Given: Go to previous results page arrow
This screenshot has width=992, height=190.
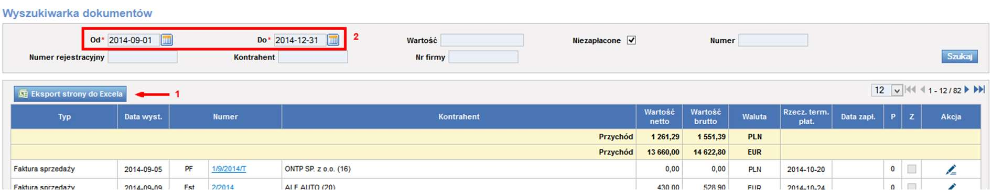Looking at the screenshot, I should tap(922, 90).
